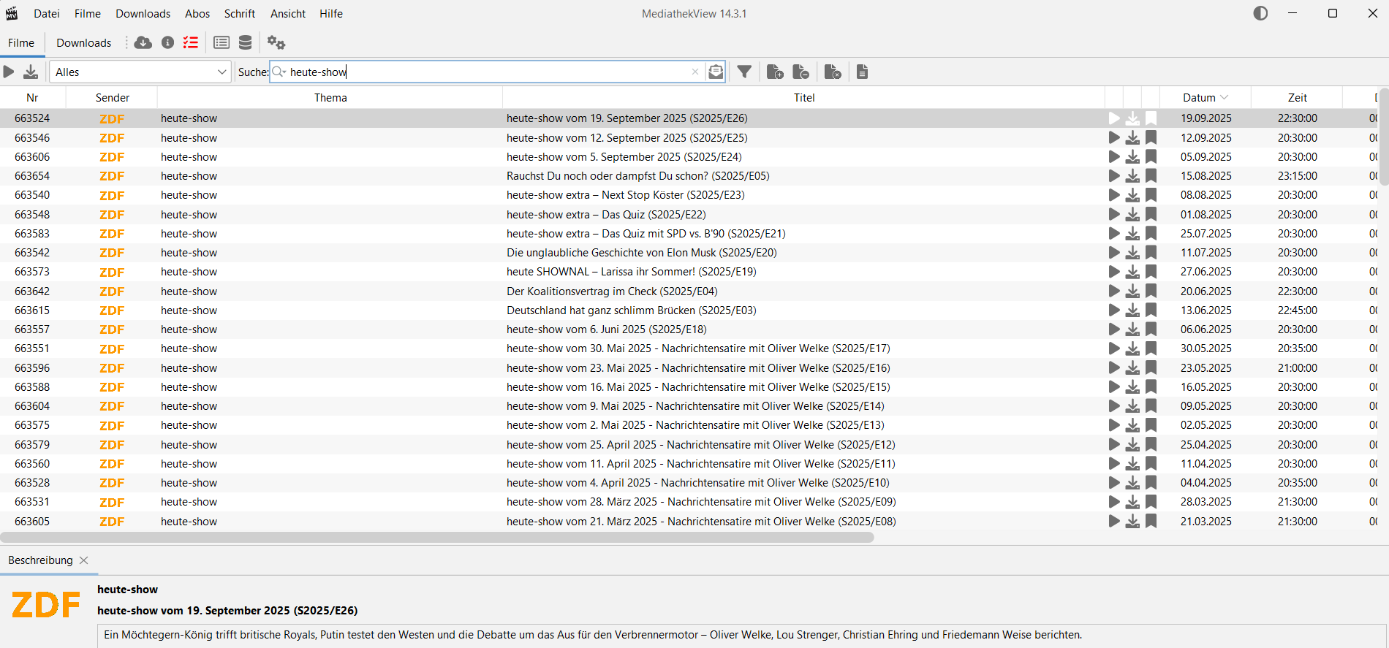The height and width of the screenshot is (648, 1389).
Task: Open the Datei menu
Action: pos(47,13)
